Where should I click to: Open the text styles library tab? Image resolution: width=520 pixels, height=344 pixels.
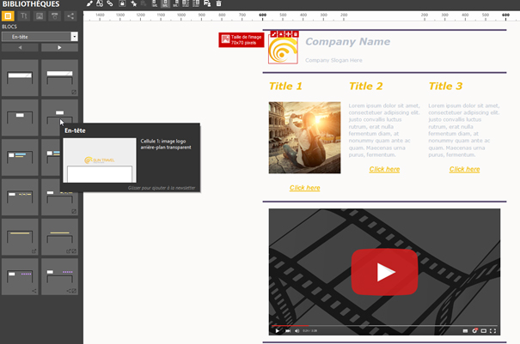pyautogui.click(x=24, y=15)
